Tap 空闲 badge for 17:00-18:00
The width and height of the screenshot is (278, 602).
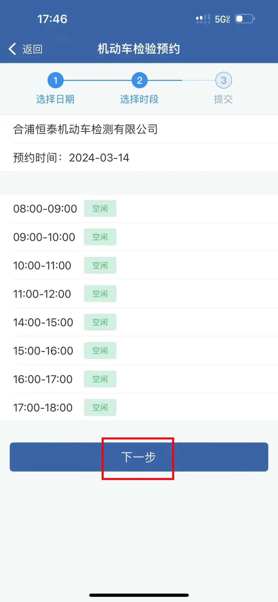pos(100,408)
